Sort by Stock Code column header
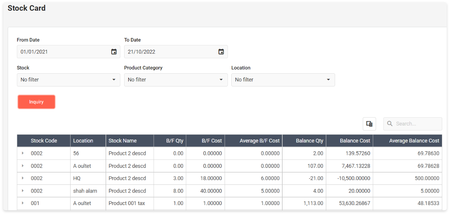This screenshot has width=450, height=215. [44, 141]
